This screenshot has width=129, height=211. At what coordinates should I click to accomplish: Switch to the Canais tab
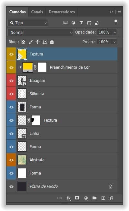[x=37, y=12]
